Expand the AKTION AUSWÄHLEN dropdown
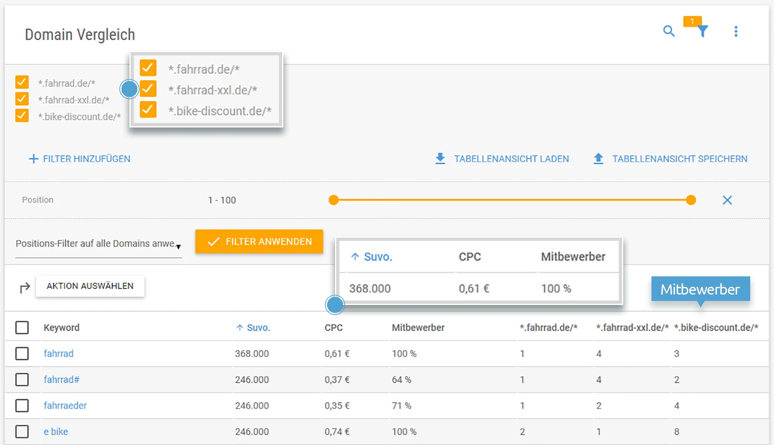 89,286
